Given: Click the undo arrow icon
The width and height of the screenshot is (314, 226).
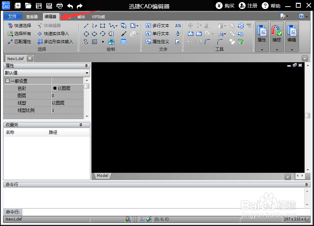Looking at the screenshot, I should click(70, 6).
